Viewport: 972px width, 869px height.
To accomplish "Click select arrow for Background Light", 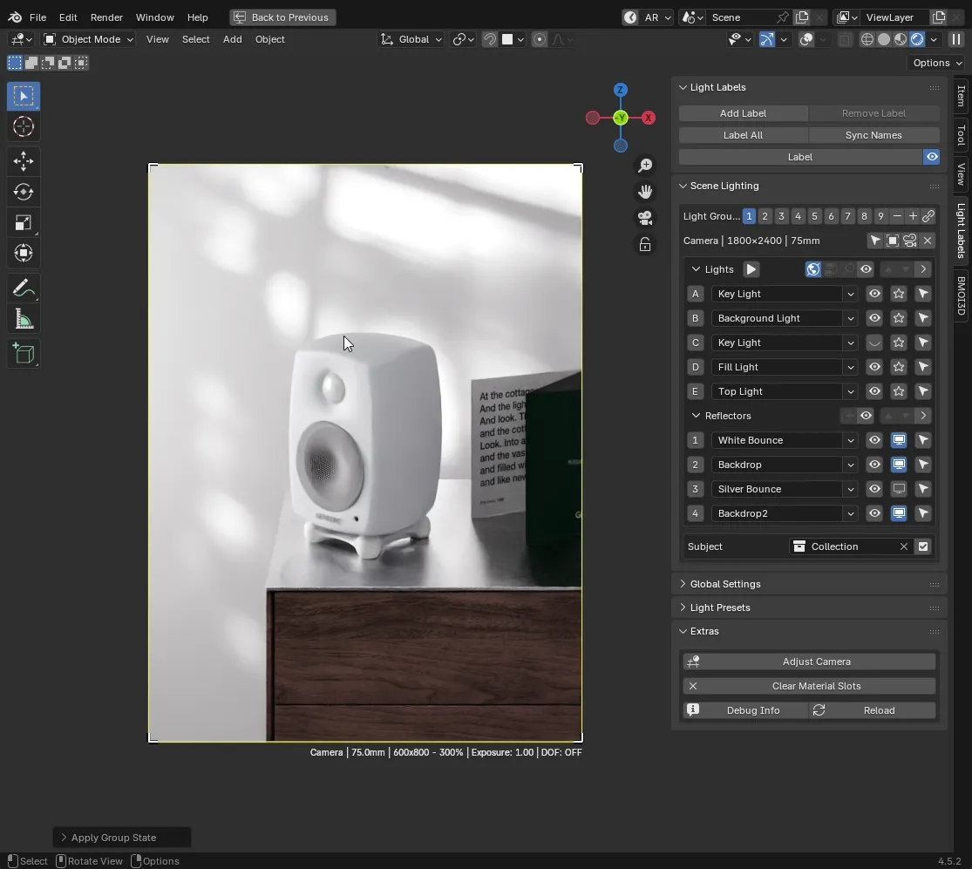I will (923, 318).
